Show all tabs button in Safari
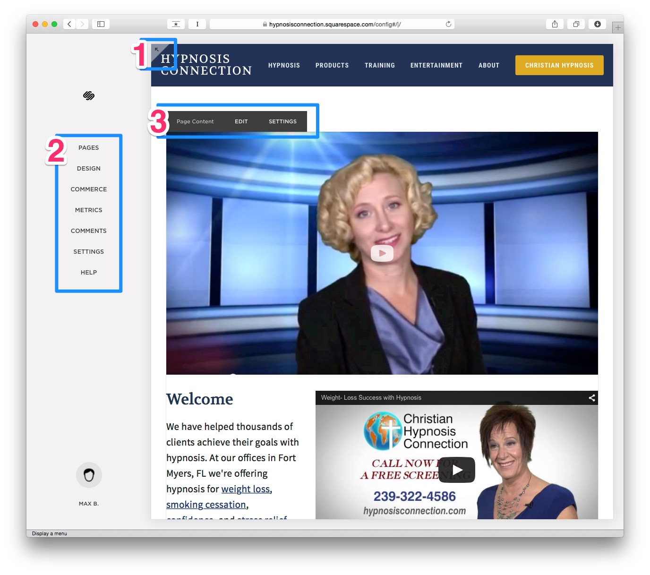 click(576, 24)
